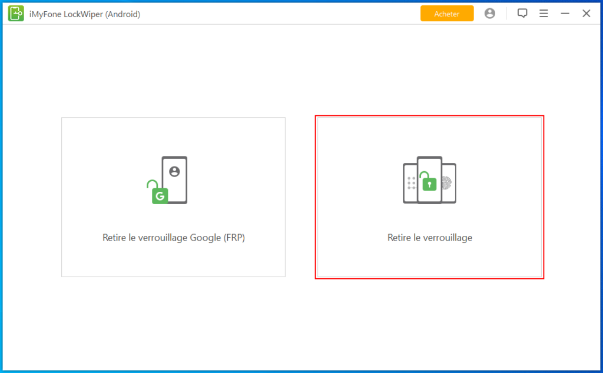The image size is (603, 373).
Task: Click the iMyFone LockWiper app logo
Action: 16,14
